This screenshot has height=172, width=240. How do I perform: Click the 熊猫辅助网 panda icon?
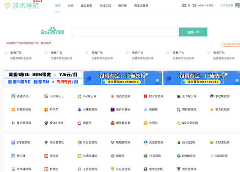(x=112, y=143)
